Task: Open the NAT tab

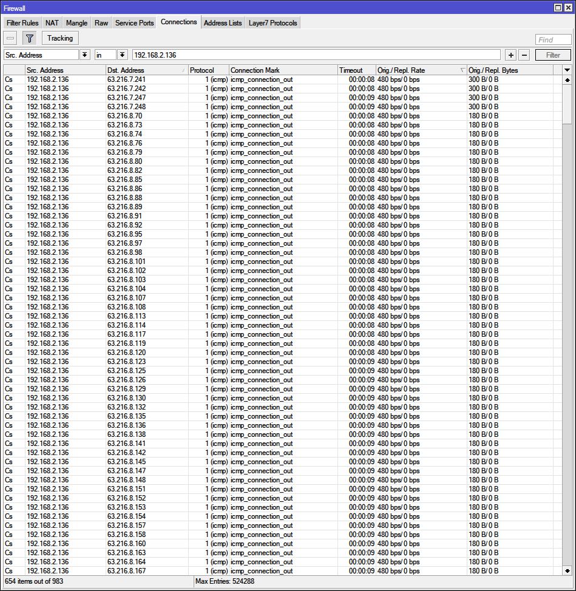Action: tap(52, 23)
